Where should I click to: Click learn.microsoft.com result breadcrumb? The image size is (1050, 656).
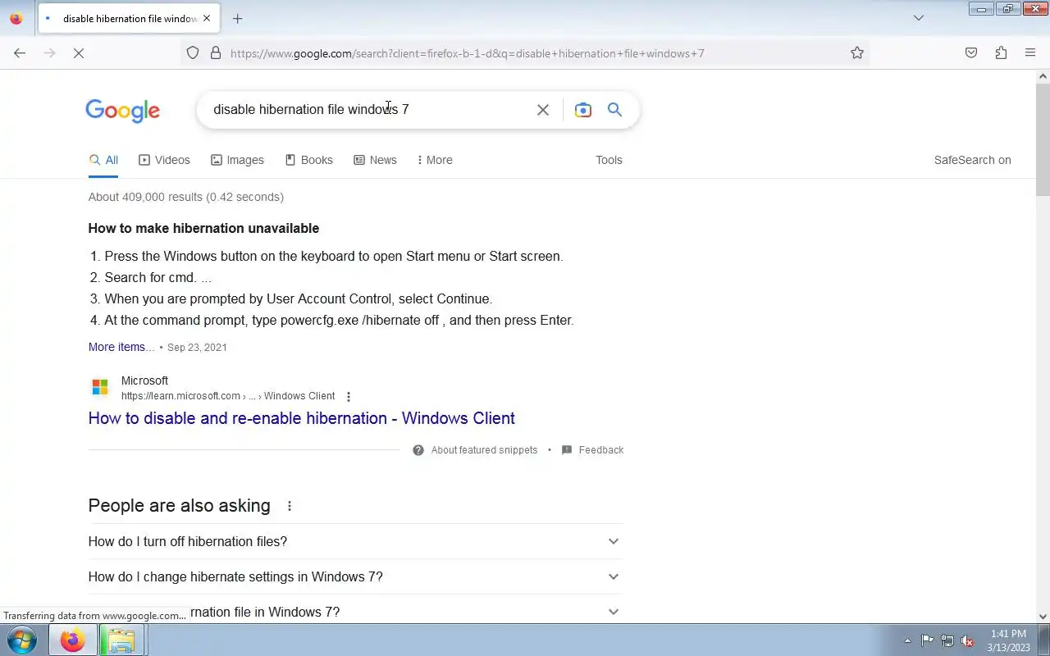point(228,396)
